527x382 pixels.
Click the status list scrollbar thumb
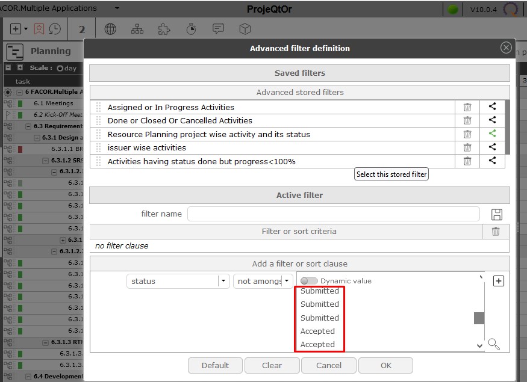(x=479, y=318)
